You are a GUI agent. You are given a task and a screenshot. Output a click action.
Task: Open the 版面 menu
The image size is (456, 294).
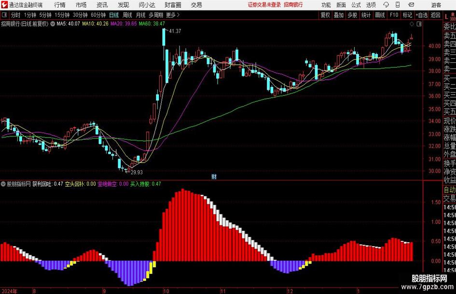click(341, 5)
